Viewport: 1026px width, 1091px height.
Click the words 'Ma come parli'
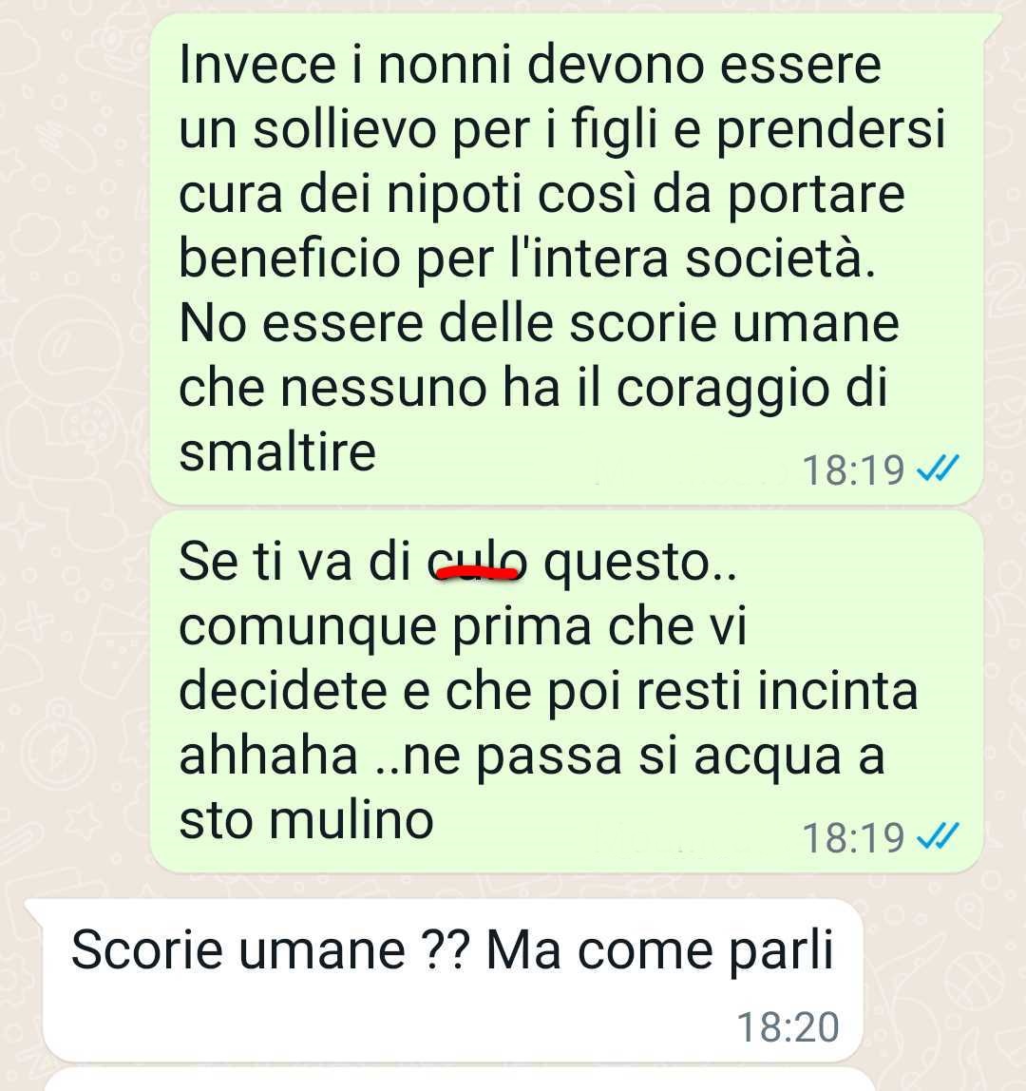[x=659, y=950]
